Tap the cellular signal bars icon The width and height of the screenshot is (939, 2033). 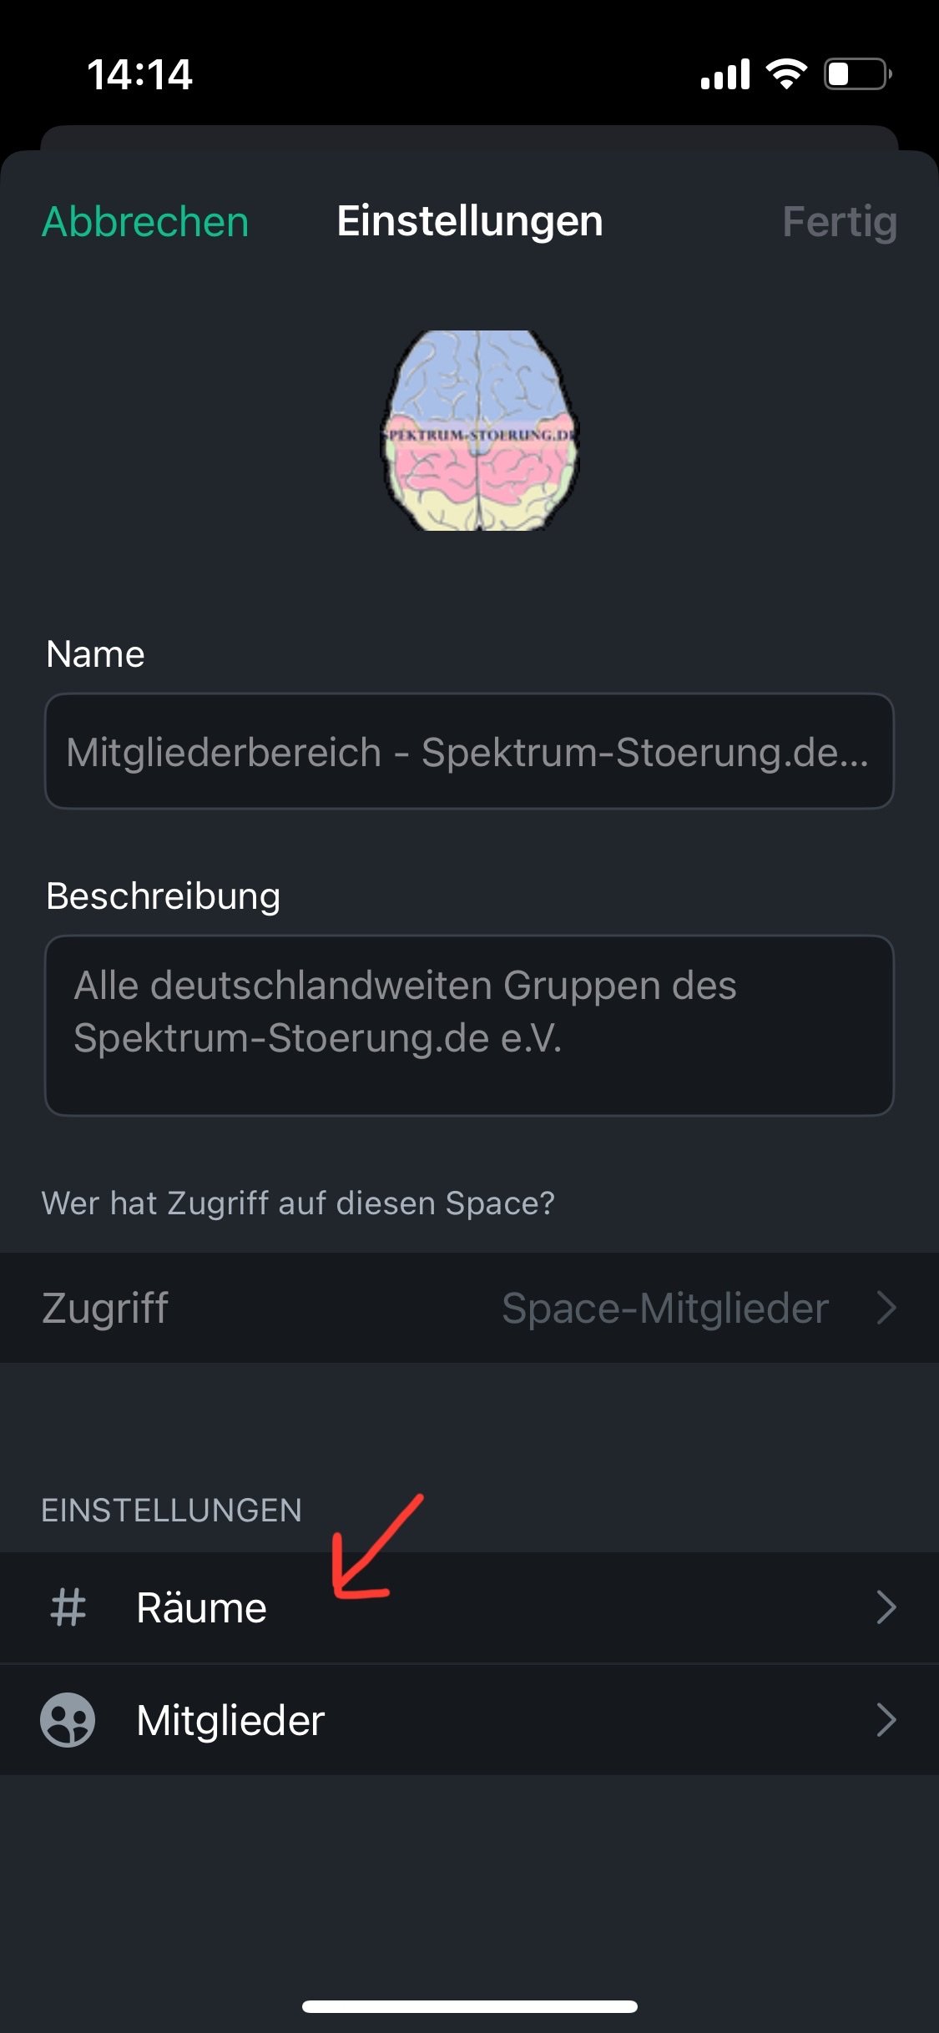point(725,74)
